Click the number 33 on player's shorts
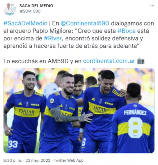The height and width of the screenshot is (165, 158). (x=13, y=144)
